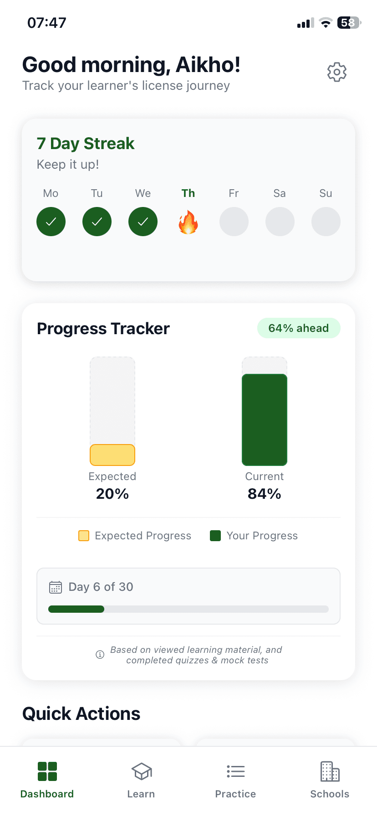Image resolution: width=377 pixels, height=817 pixels.
Task: Tap the calendar icon beside Day 6
Action: [x=56, y=587]
